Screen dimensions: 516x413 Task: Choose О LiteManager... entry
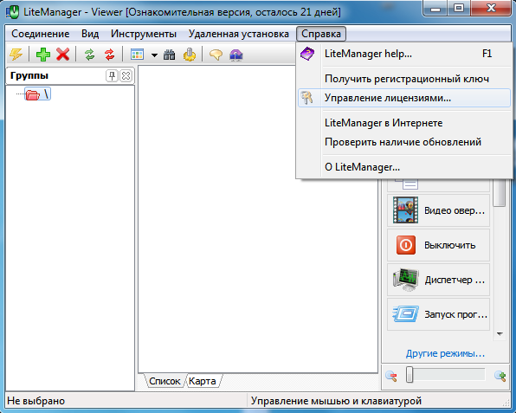pyautogui.click(x=404, y=167)
